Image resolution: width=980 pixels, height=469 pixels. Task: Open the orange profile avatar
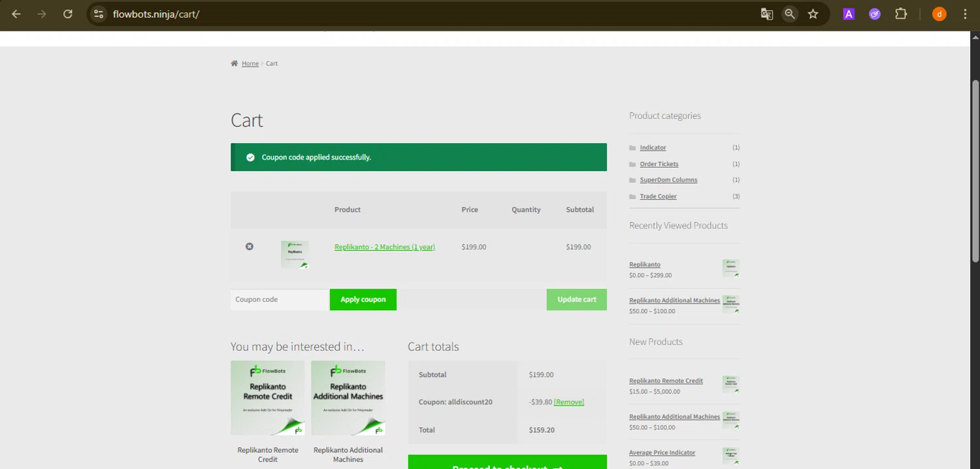[939, 14]
